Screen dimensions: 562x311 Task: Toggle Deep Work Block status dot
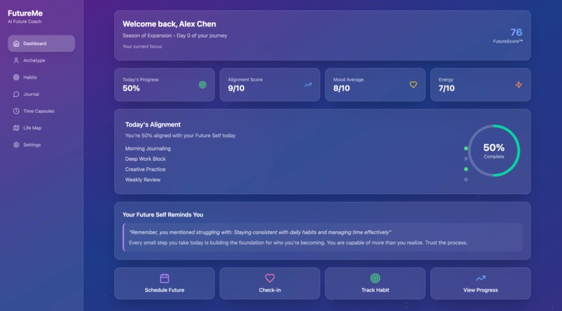click(x=466, y=159)
